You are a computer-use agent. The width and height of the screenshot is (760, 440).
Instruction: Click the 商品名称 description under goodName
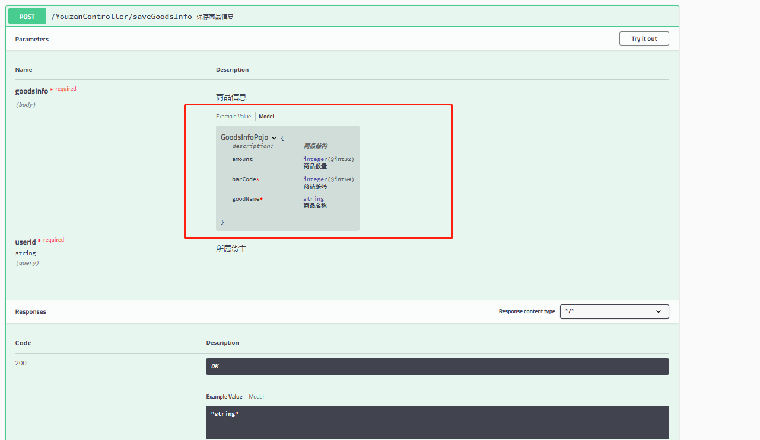[315, 206]
